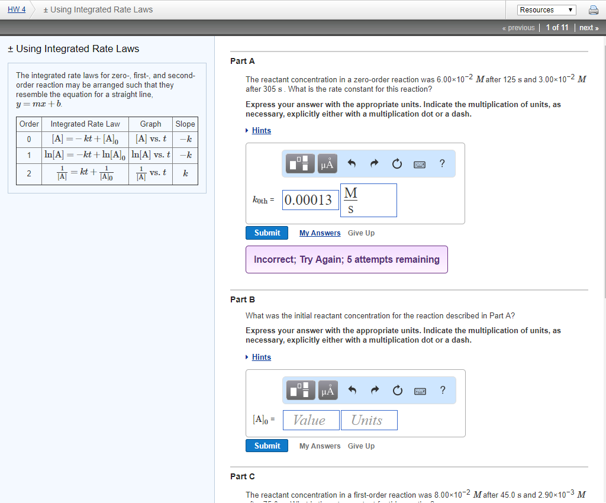Go to next page with next » link
This screenshot has width=606, height=503.
coord(588,27)
